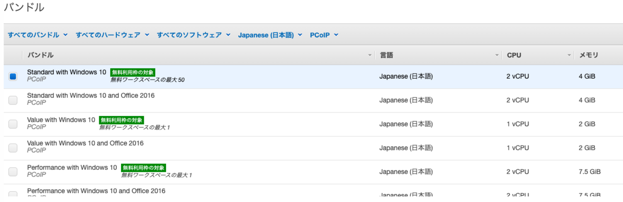Viewport: 623px width, 202px height.
Task: Open the すべてのハードウェア filter dropdown
Action: (x=112, y=35)
